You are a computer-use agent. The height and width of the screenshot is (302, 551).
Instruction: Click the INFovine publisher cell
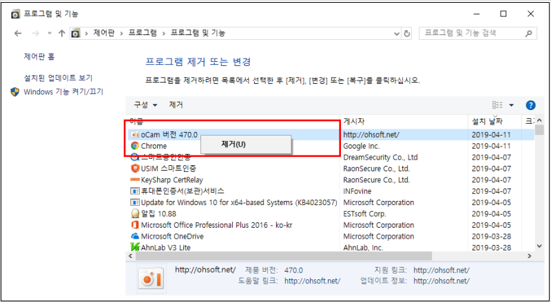(x=357, y=191)
